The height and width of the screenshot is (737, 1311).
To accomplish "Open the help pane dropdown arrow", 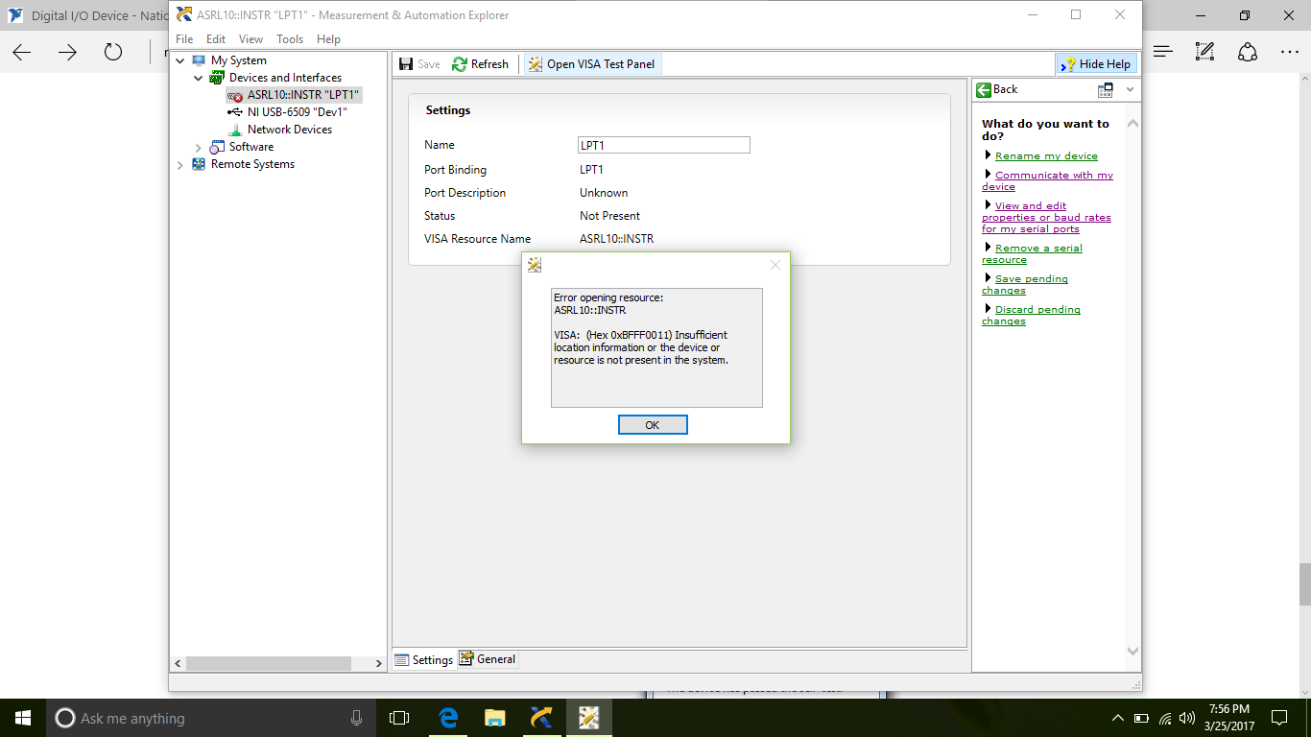I will tap(1130, 89).
